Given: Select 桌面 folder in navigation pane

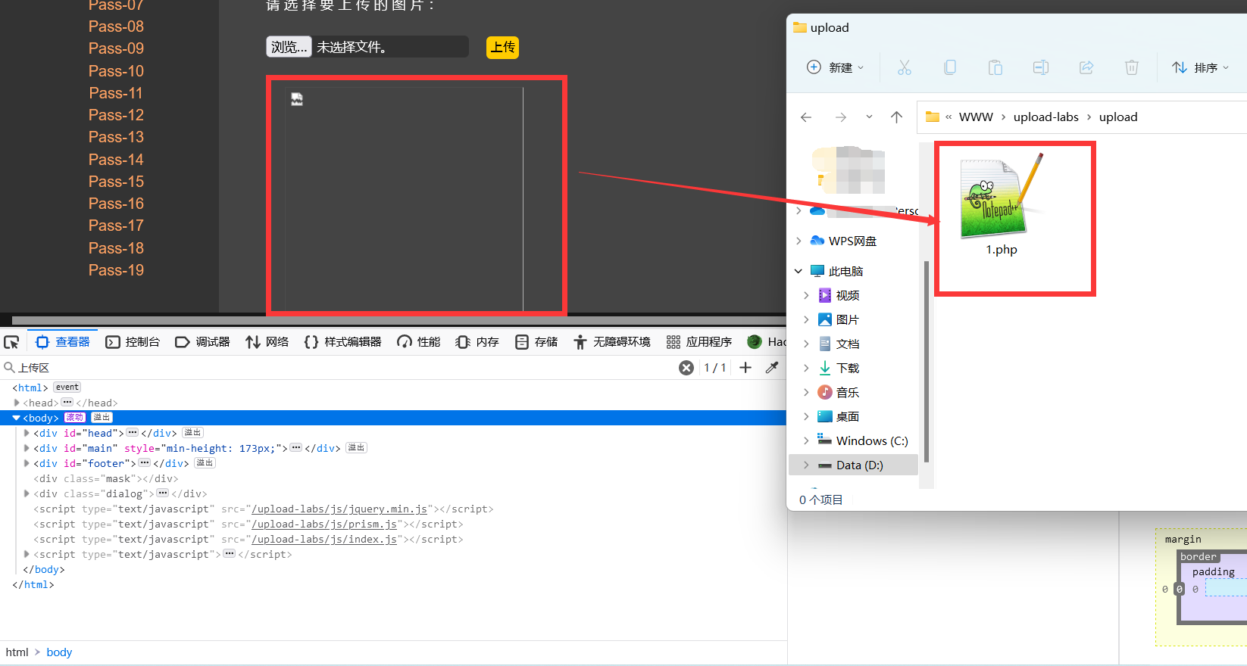Looking at the screenshot, I should tap(847, 416).
